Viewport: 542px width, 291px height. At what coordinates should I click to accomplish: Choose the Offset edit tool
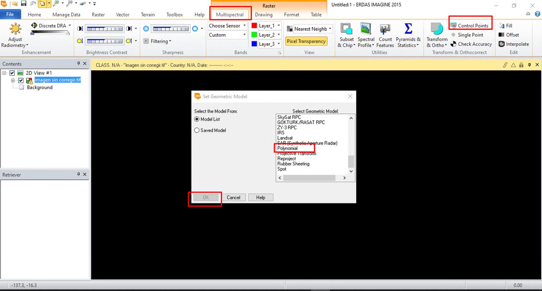pyautogui.click(x=509, y=35)
